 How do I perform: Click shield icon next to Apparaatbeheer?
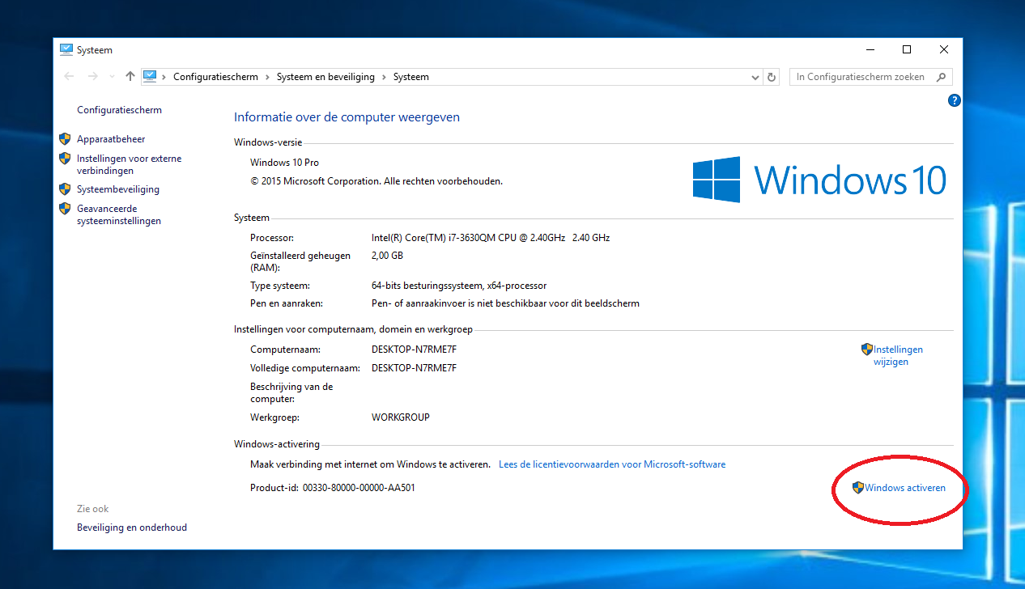[x=66, y=138]
